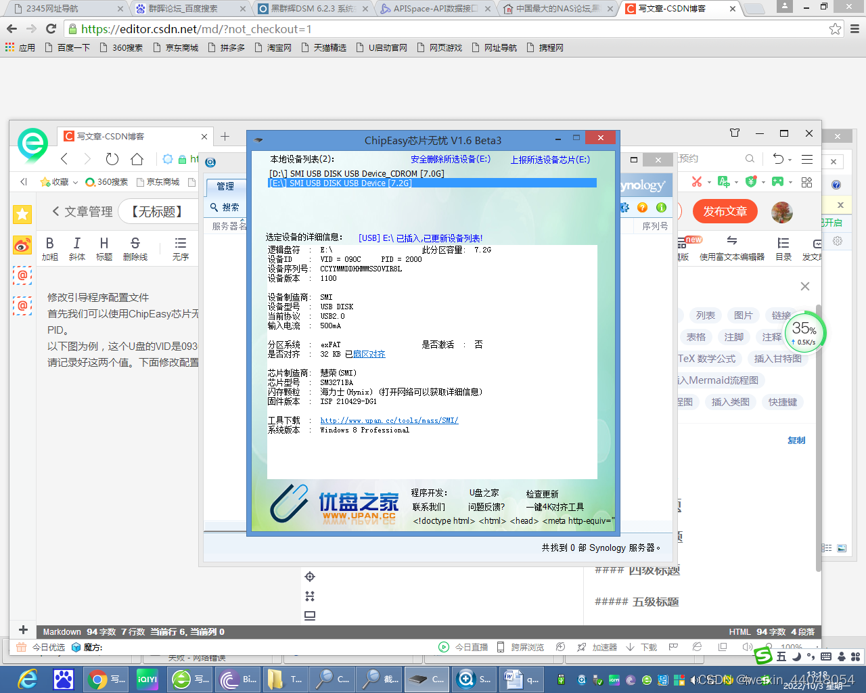The image size is (866, 693).
Task: Click the Weibo sidebar icon
Action: pyautogui.click(x=22, y=245)
